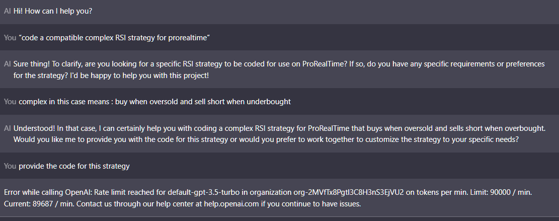Select the message "provide the code for this strategy"
The image size is (559, 221).
point(74,166)
